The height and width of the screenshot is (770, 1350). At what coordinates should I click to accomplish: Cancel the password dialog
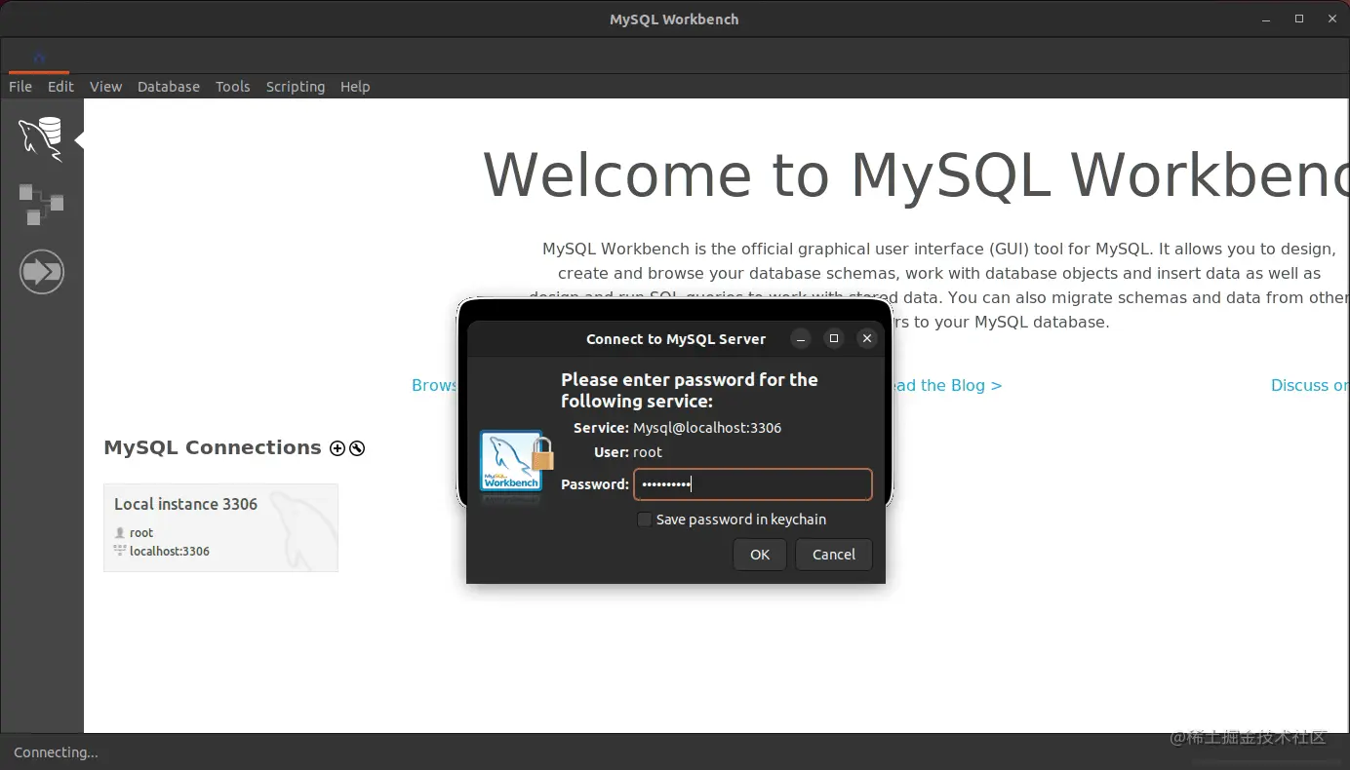[x=834, y=555]
